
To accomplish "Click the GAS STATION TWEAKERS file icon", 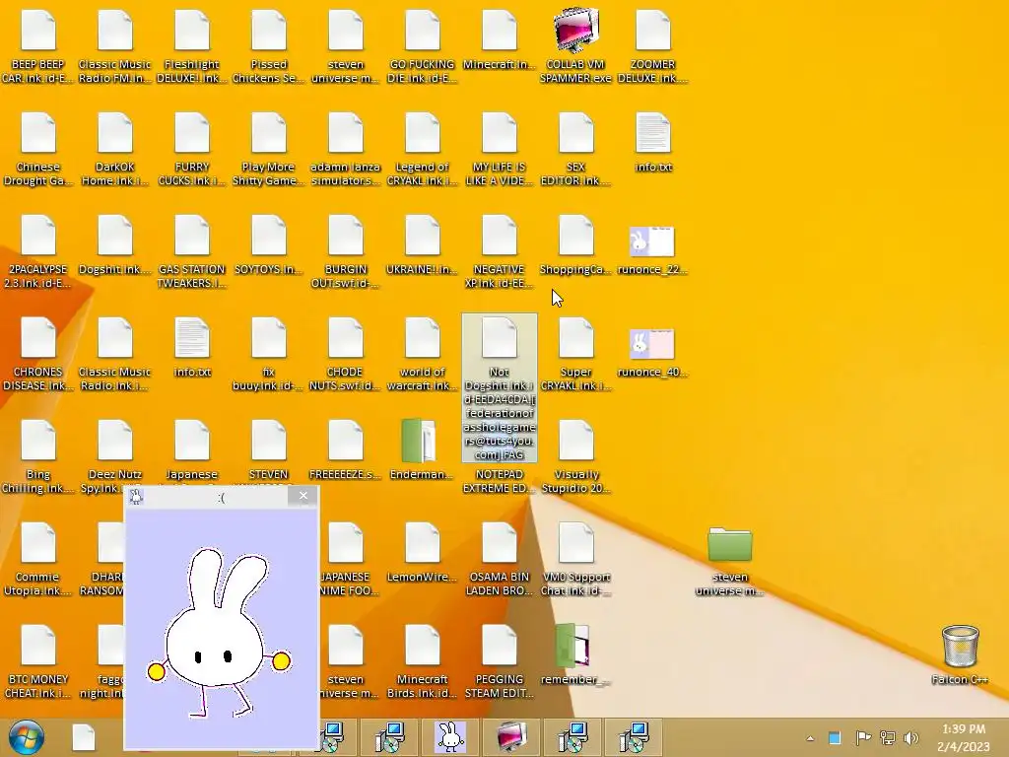I will coord(192,251).
